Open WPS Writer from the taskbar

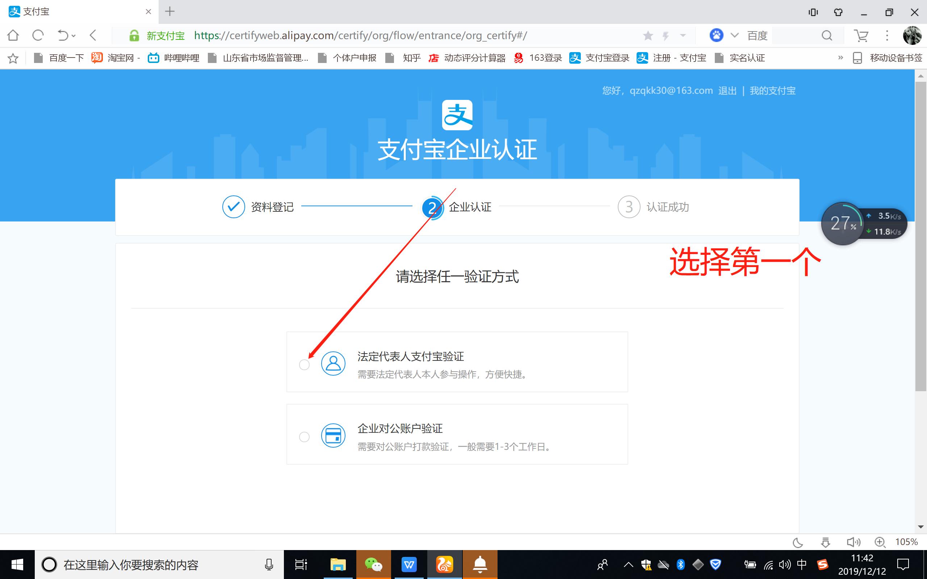(409, 565)
